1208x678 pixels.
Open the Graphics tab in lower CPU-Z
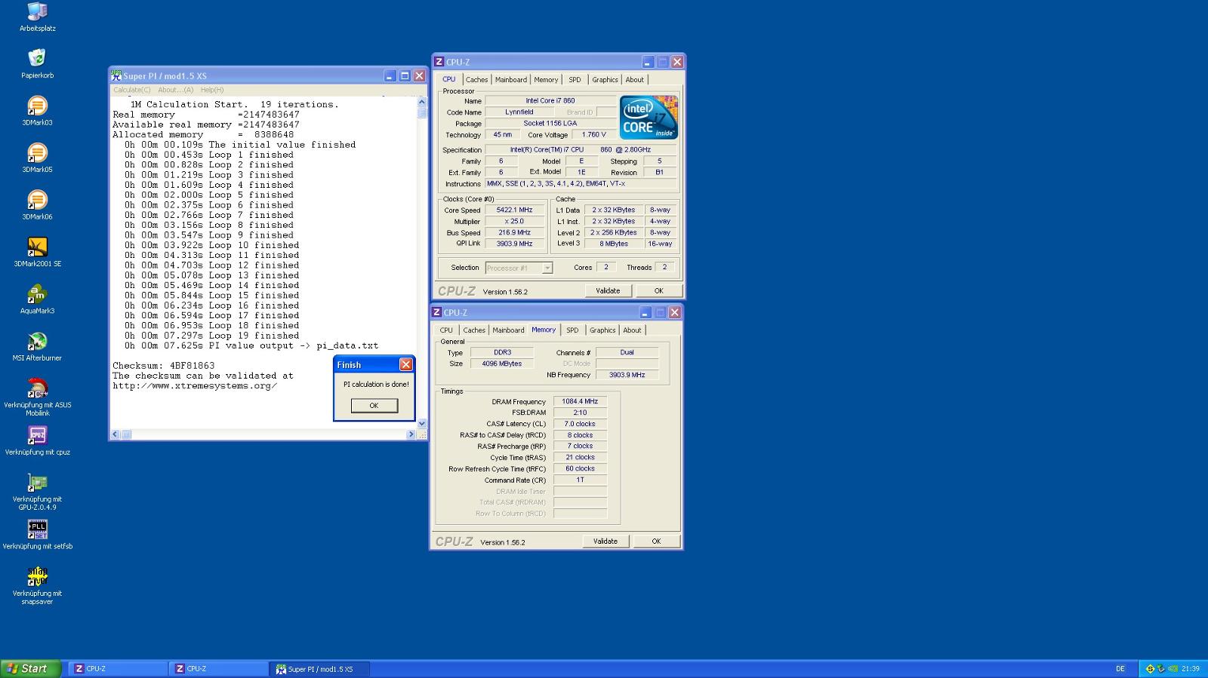(602, 330)
